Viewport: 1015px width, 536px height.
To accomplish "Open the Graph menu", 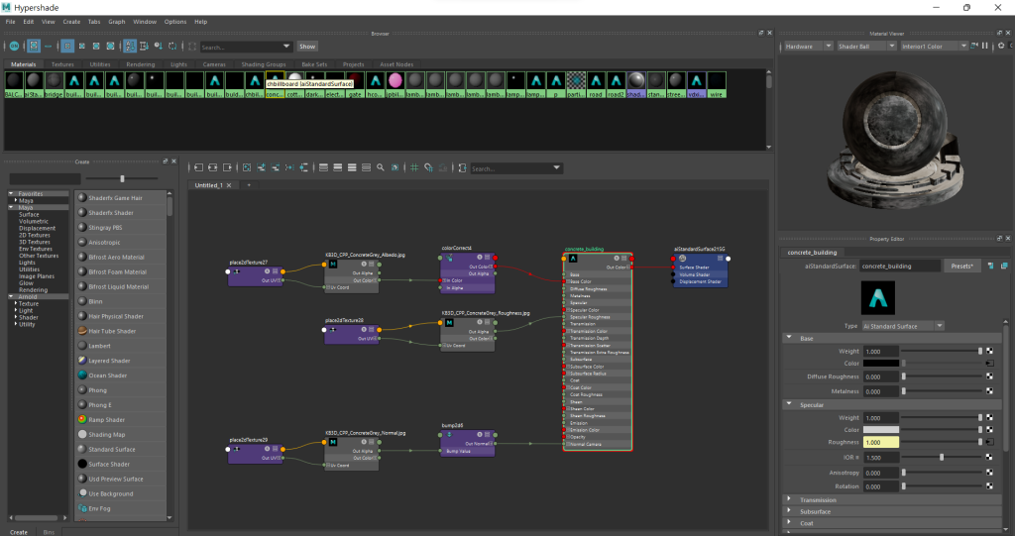I will [x=117, y=22].
